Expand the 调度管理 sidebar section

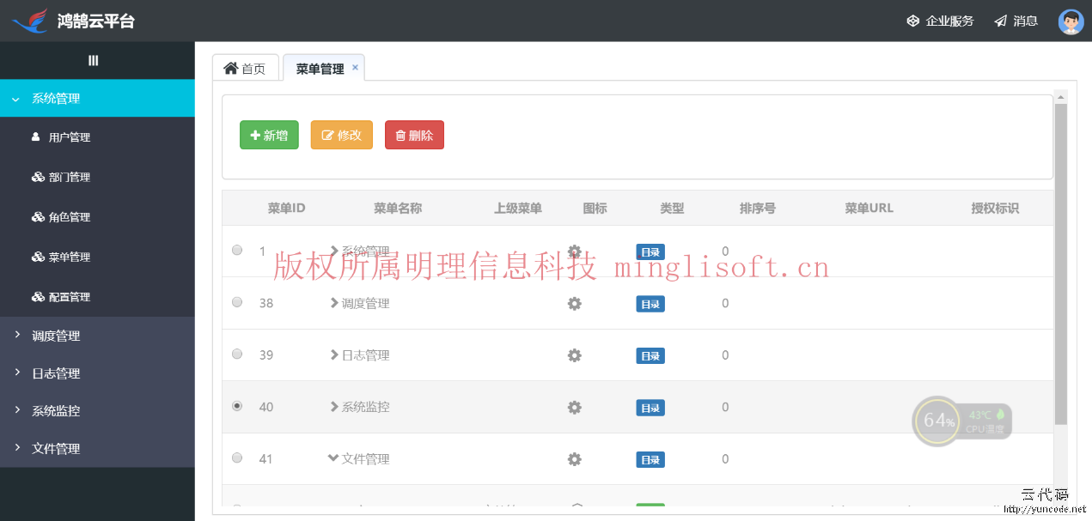tap(97, 336)
